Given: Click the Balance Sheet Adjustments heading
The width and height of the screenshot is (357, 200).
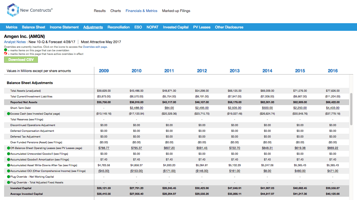Looking at the screenshot, I should (30, 83).
